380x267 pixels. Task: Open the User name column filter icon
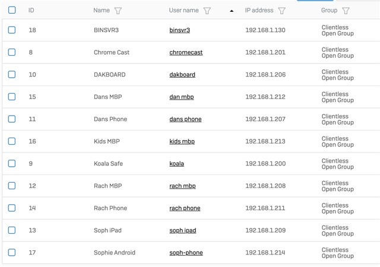[x=207, y=11]
